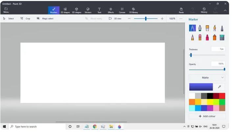Choose the orange colour swatch
The image size is (233, 132).
tap(192, 102)
